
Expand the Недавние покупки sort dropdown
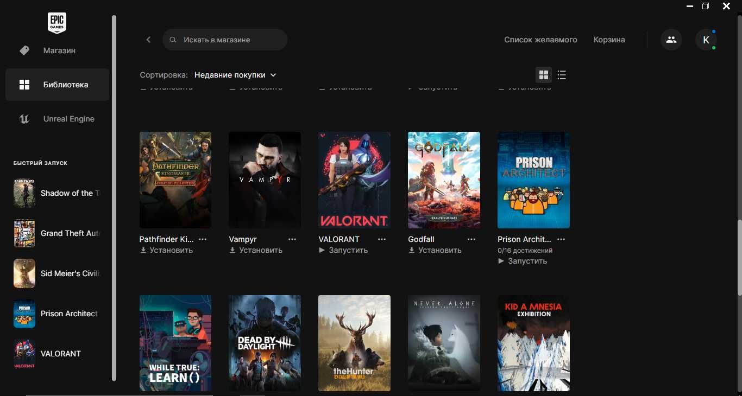(x=235, y=75)
